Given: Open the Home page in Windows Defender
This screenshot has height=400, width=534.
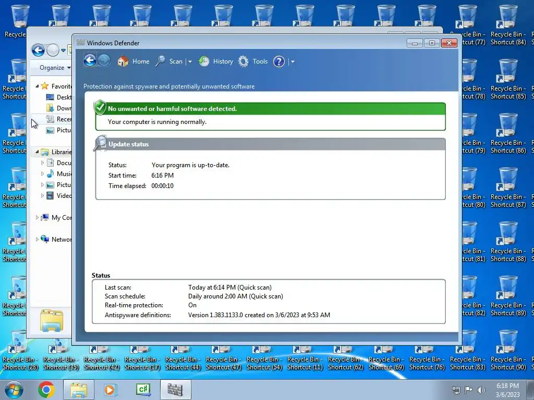Looking at the screenshot, I should click(133, 61).
